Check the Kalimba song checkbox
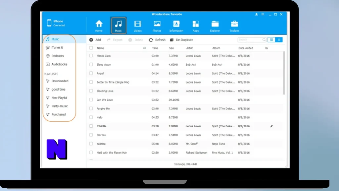The width and height of the screenshot is (339, 191). (x=91, y=144)
